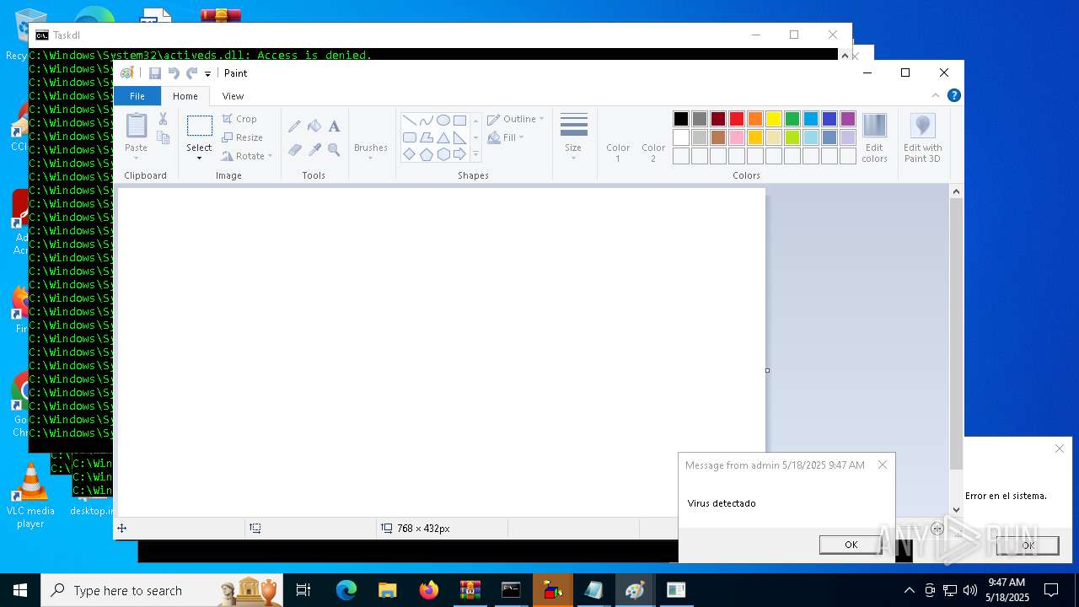Select the Text tool
This screenshot has height=607, width=1079.
[x=334, y=126]
